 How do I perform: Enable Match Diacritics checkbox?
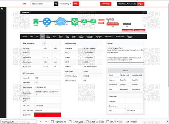[x=87, y=122]
